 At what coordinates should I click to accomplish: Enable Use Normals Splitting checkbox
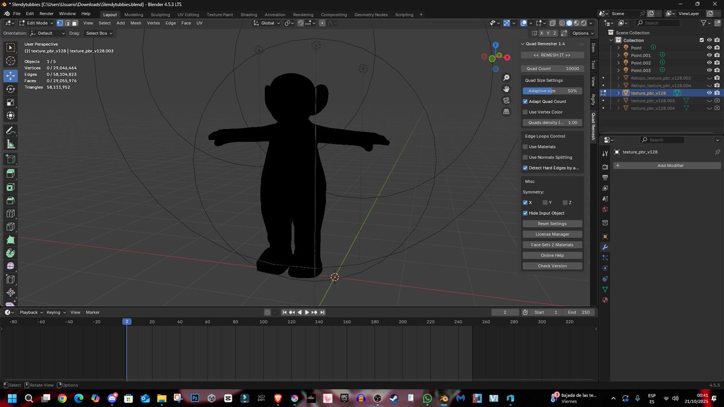pyautogui.click(x=525, y=157)
